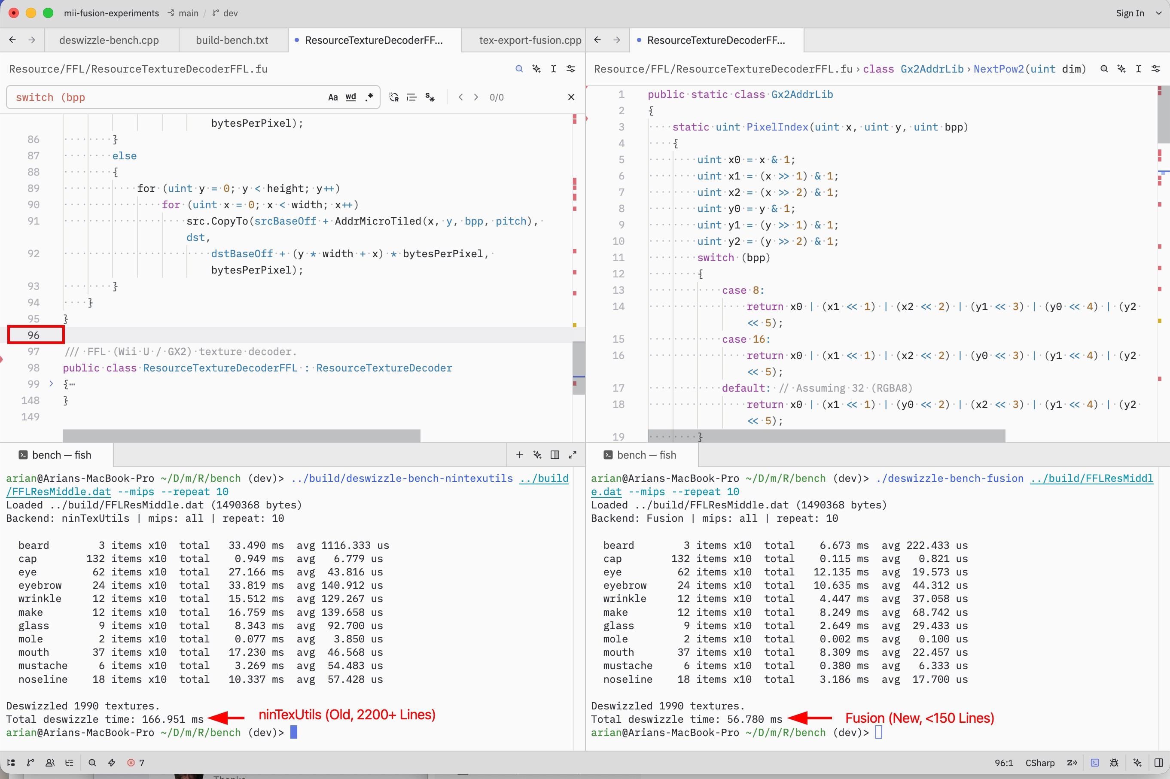Viewport: 1170px width, 779px height.
Task: Open the debugger panel bug icon
Action: pos(1114,762)
